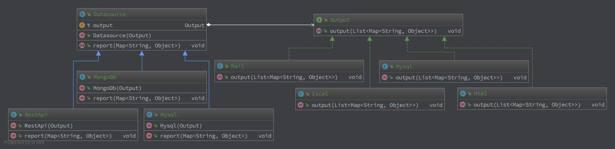Click the class icon beside MongoDb title
This screenshot has width=615, height=149.
pyautogui.click(x=82, y=77)
